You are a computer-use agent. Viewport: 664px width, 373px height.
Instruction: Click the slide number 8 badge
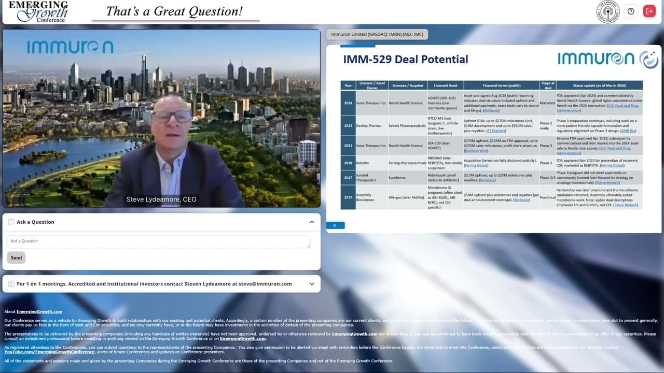pyautogui.click(x=335, y=225)
